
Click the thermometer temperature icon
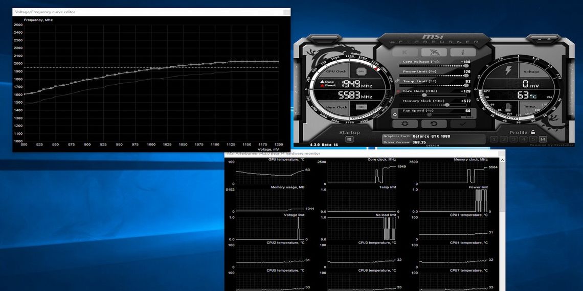coord(508,108)
